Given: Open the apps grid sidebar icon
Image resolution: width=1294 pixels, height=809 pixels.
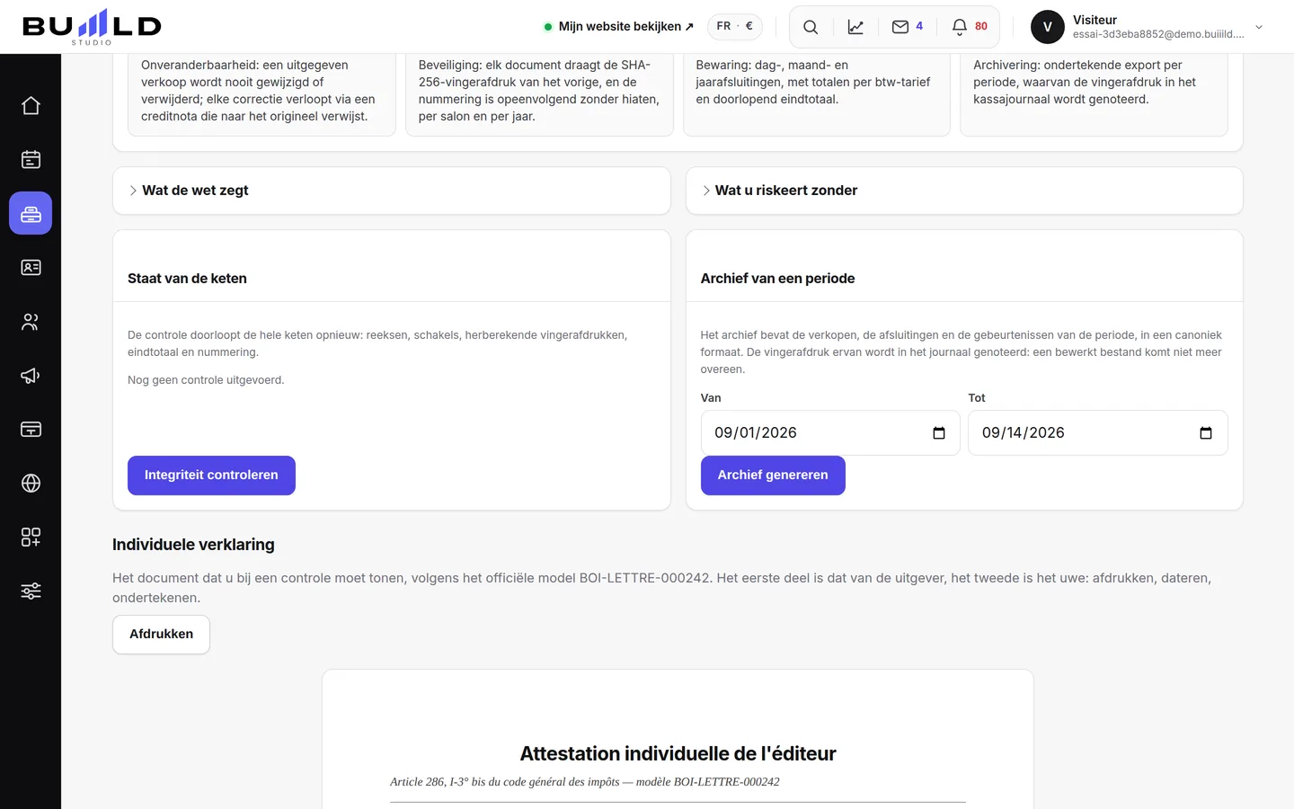Looking at the screenshot, I should pyautogui.click(x=31, y=538).
